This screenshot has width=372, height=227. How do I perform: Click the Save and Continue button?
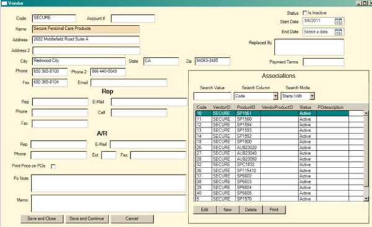pyautogui.click(x=87, y=219)
